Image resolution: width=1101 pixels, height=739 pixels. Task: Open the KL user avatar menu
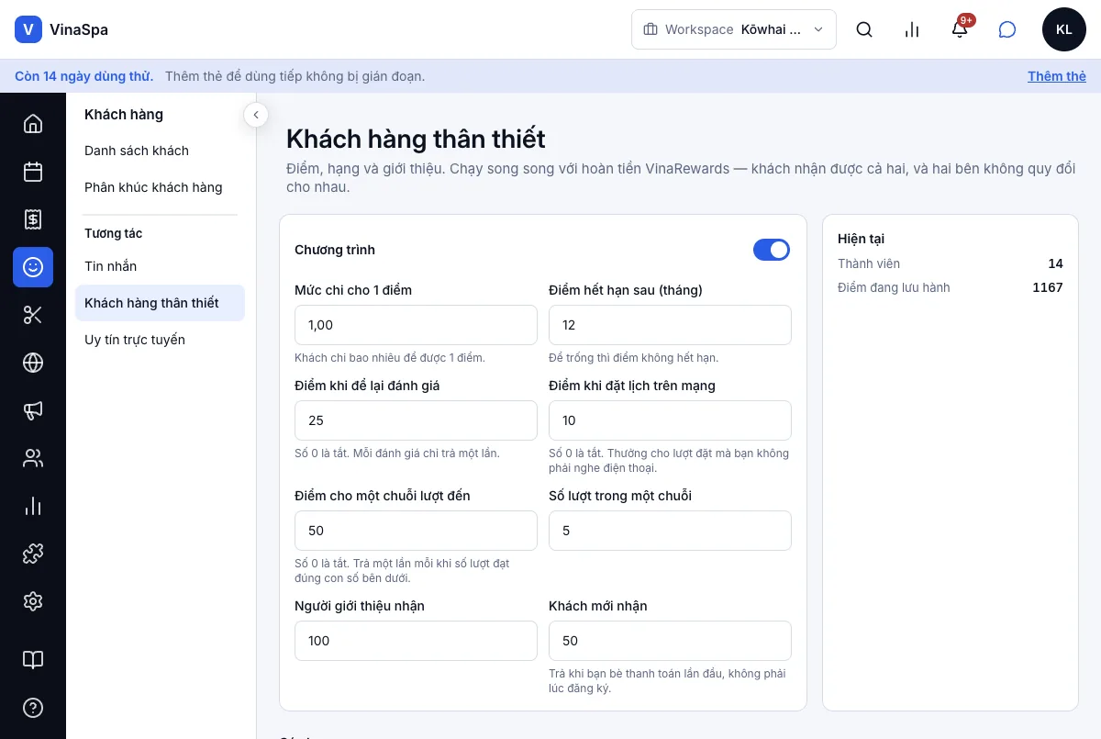(x=1064, y=29)
